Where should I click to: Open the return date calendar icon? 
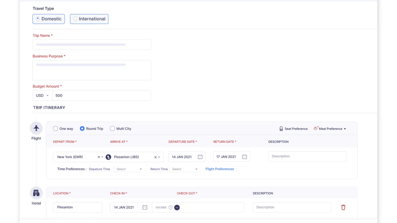(245, 157)
